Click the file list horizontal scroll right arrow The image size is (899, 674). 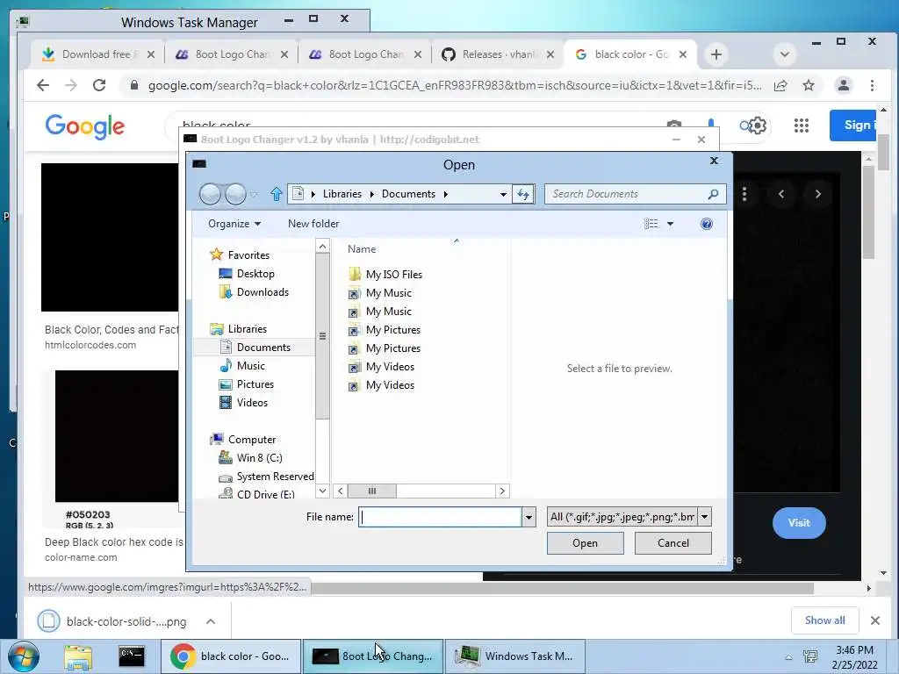(502, 491)
